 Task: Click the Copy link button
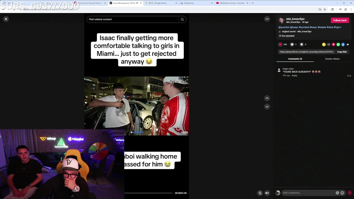click(x=342, y=52)
